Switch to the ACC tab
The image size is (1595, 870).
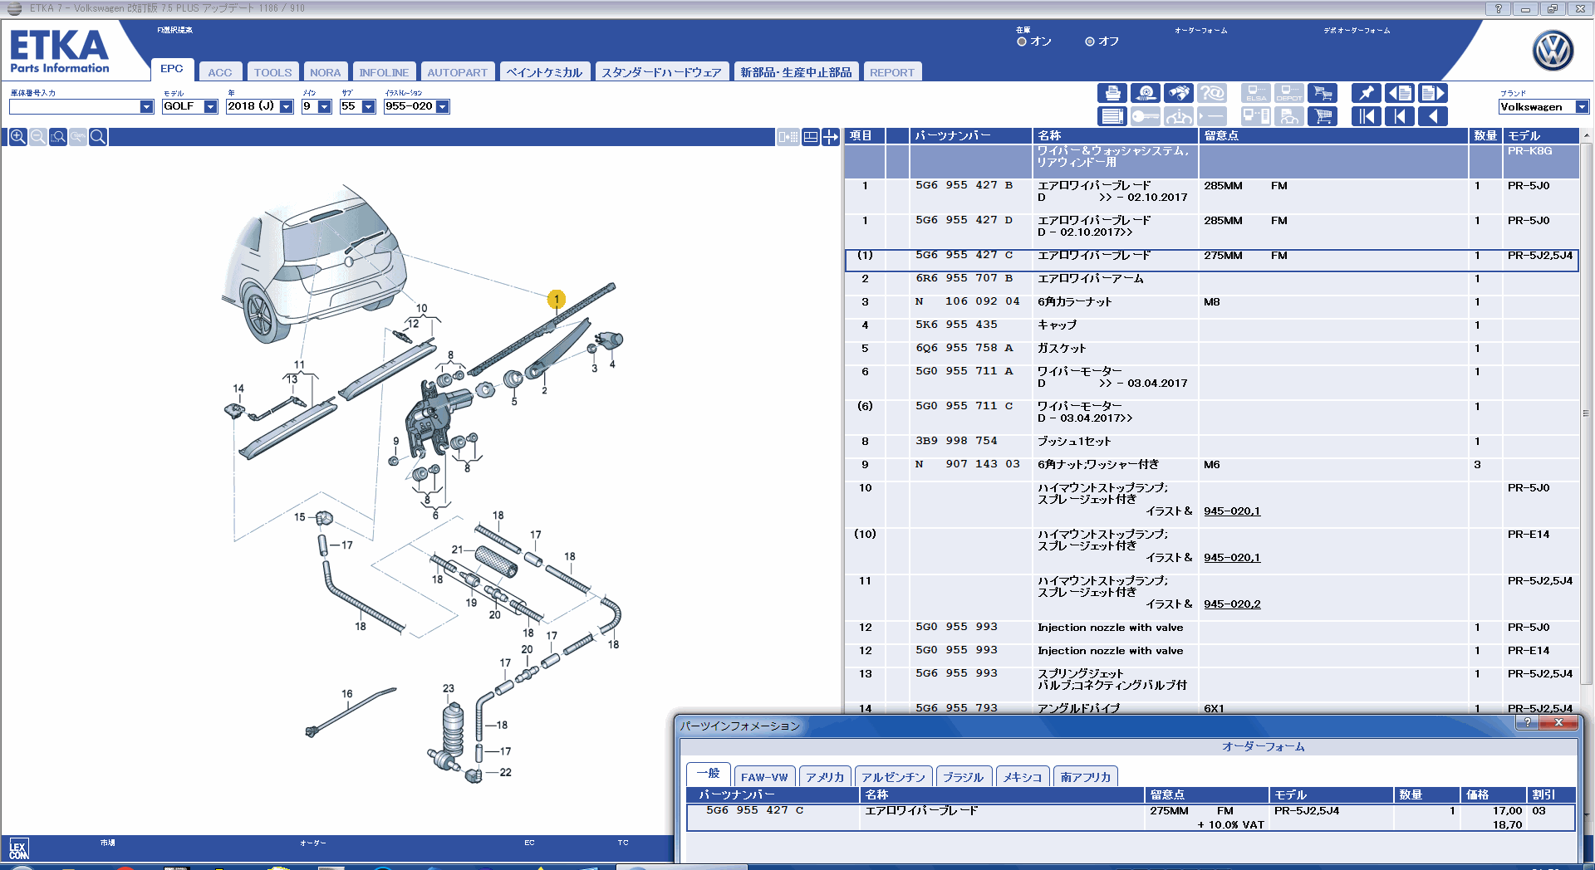[x=220, y=72]
